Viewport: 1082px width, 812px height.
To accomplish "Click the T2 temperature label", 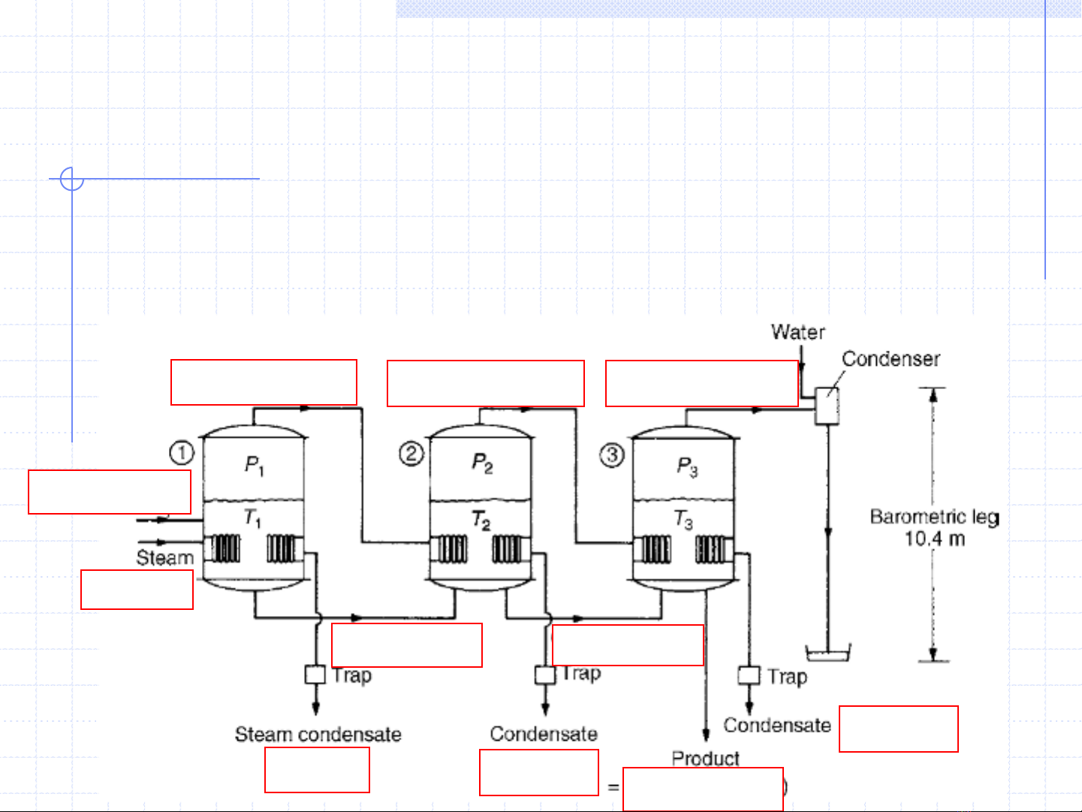I will point(481,520).
